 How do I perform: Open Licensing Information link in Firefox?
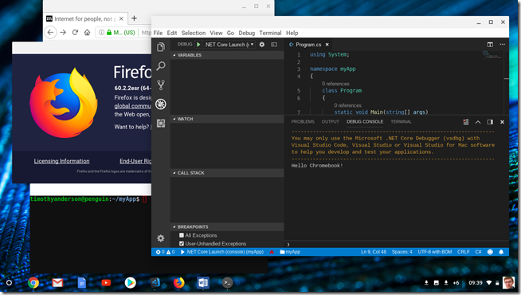(x=61, y=161)
